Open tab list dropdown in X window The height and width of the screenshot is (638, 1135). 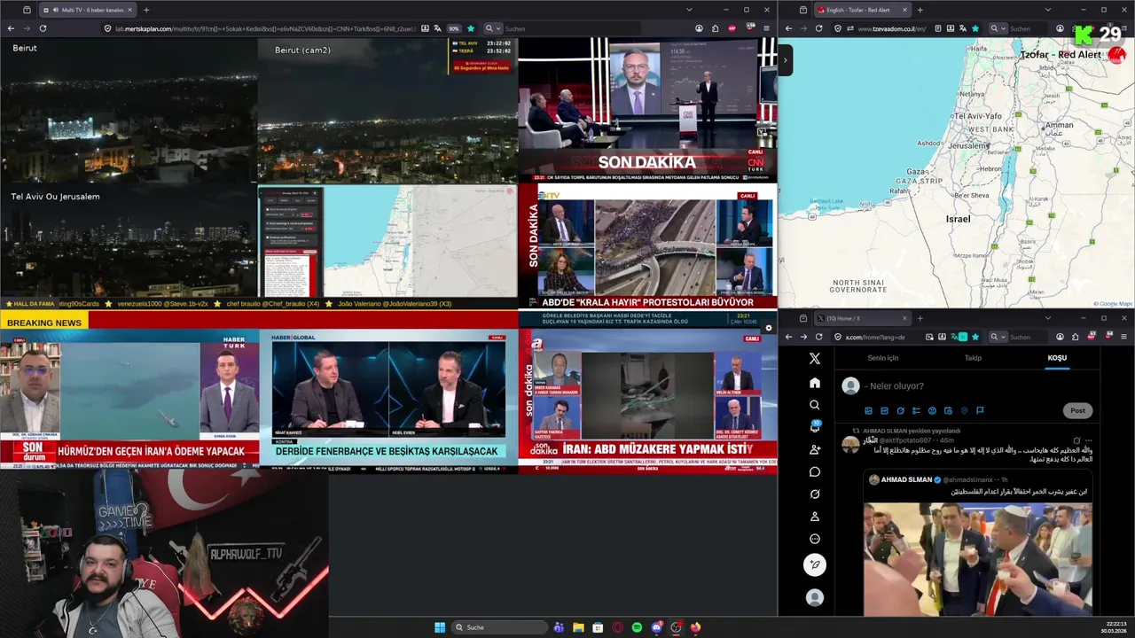(1047, 318)
